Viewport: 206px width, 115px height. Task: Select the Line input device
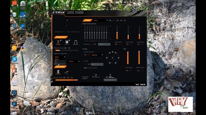pyautogui.click(x=66, y=72)
